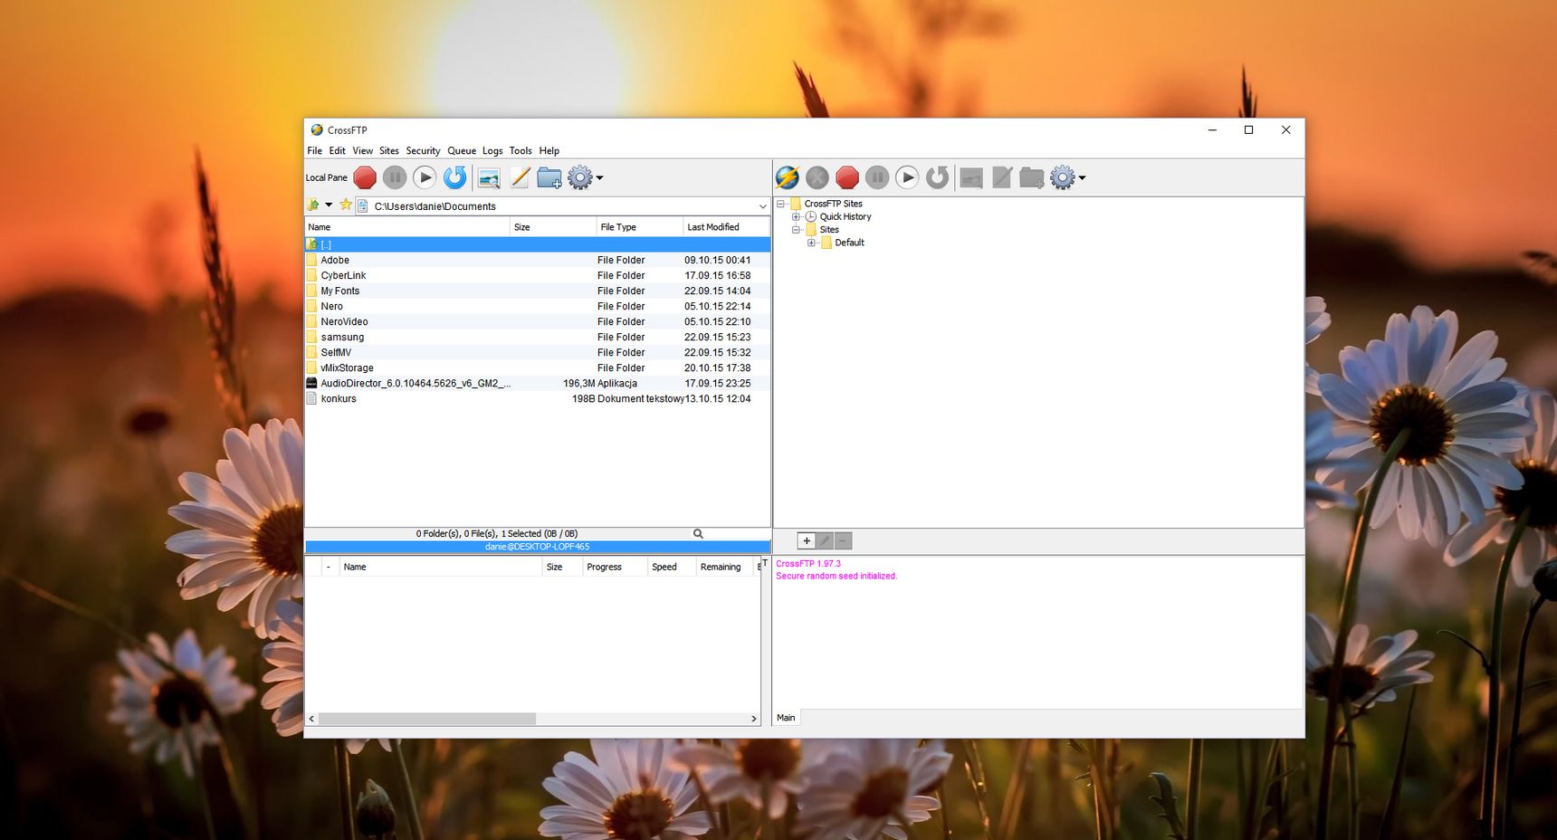
Task: Open the image viewer icon in Local Pane toolbar
Action: coord(489,178)
